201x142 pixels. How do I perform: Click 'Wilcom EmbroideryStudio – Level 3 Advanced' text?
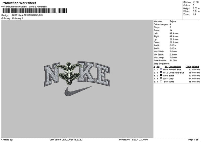[24, 7]
